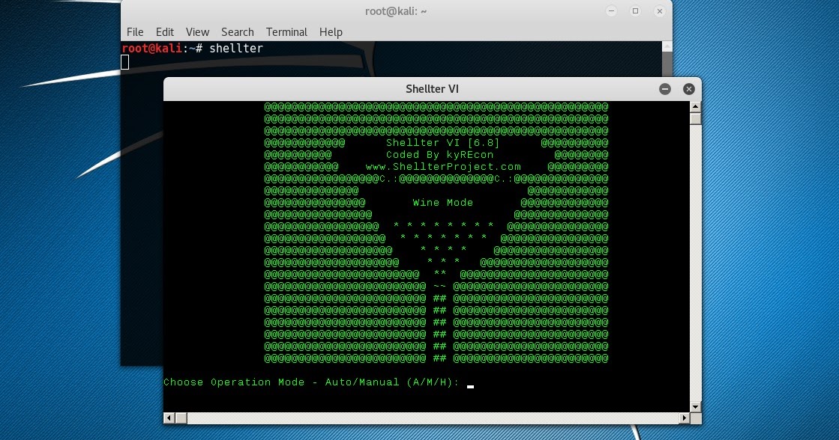
Task: Click the Shellter VI title bar
Action: [433, 89]
